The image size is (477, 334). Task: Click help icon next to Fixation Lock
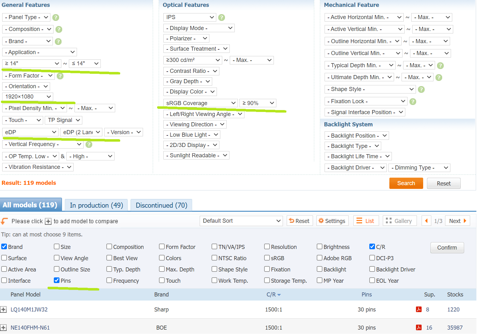click(413, 102)
